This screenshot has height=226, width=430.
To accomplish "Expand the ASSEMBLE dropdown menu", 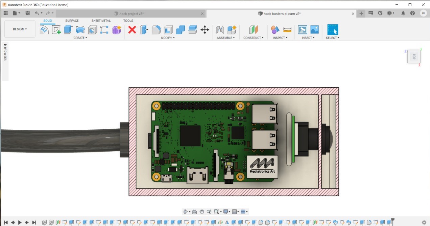I will (x=226, y=38).
